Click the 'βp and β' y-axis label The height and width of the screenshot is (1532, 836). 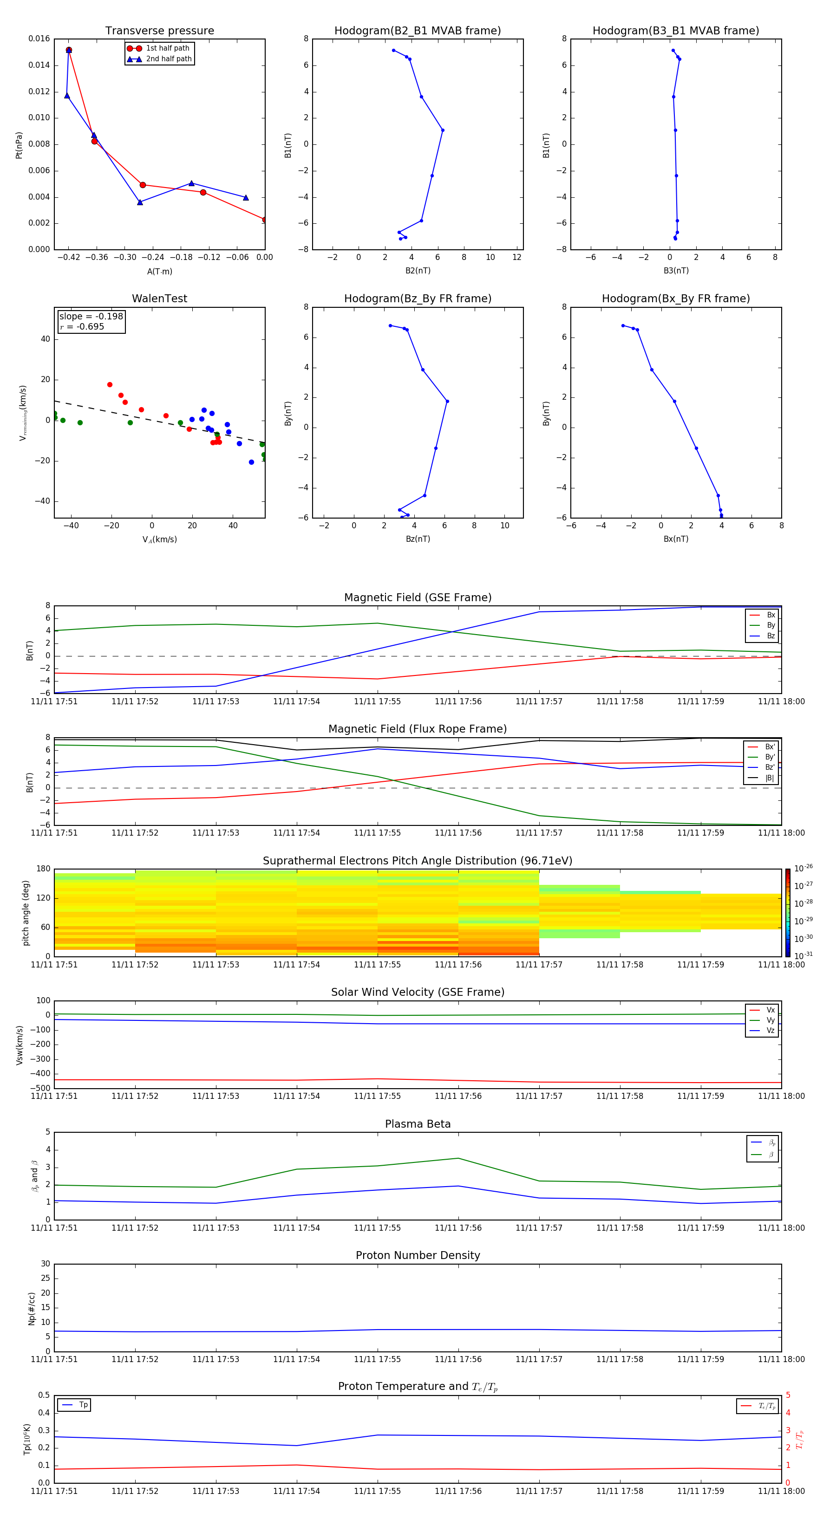pos(34,1176)
